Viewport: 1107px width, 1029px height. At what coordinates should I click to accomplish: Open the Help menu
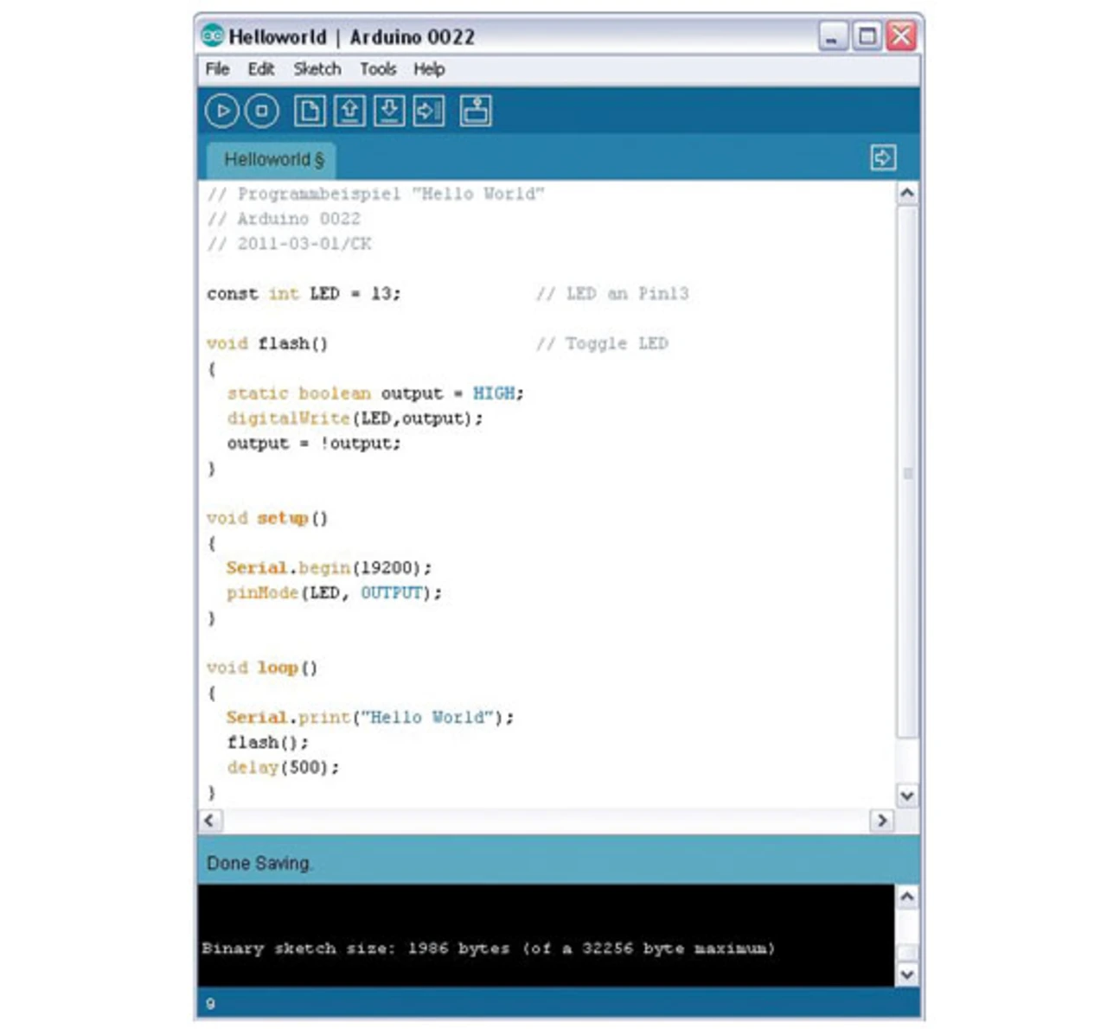coord(429,69)
